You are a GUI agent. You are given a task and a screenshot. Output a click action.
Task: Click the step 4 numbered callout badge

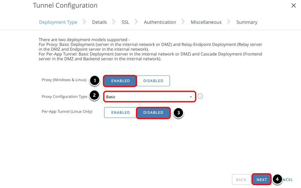(x=277, y=179)
